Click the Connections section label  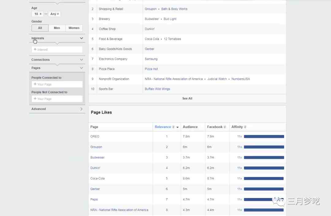click(40, 60)
